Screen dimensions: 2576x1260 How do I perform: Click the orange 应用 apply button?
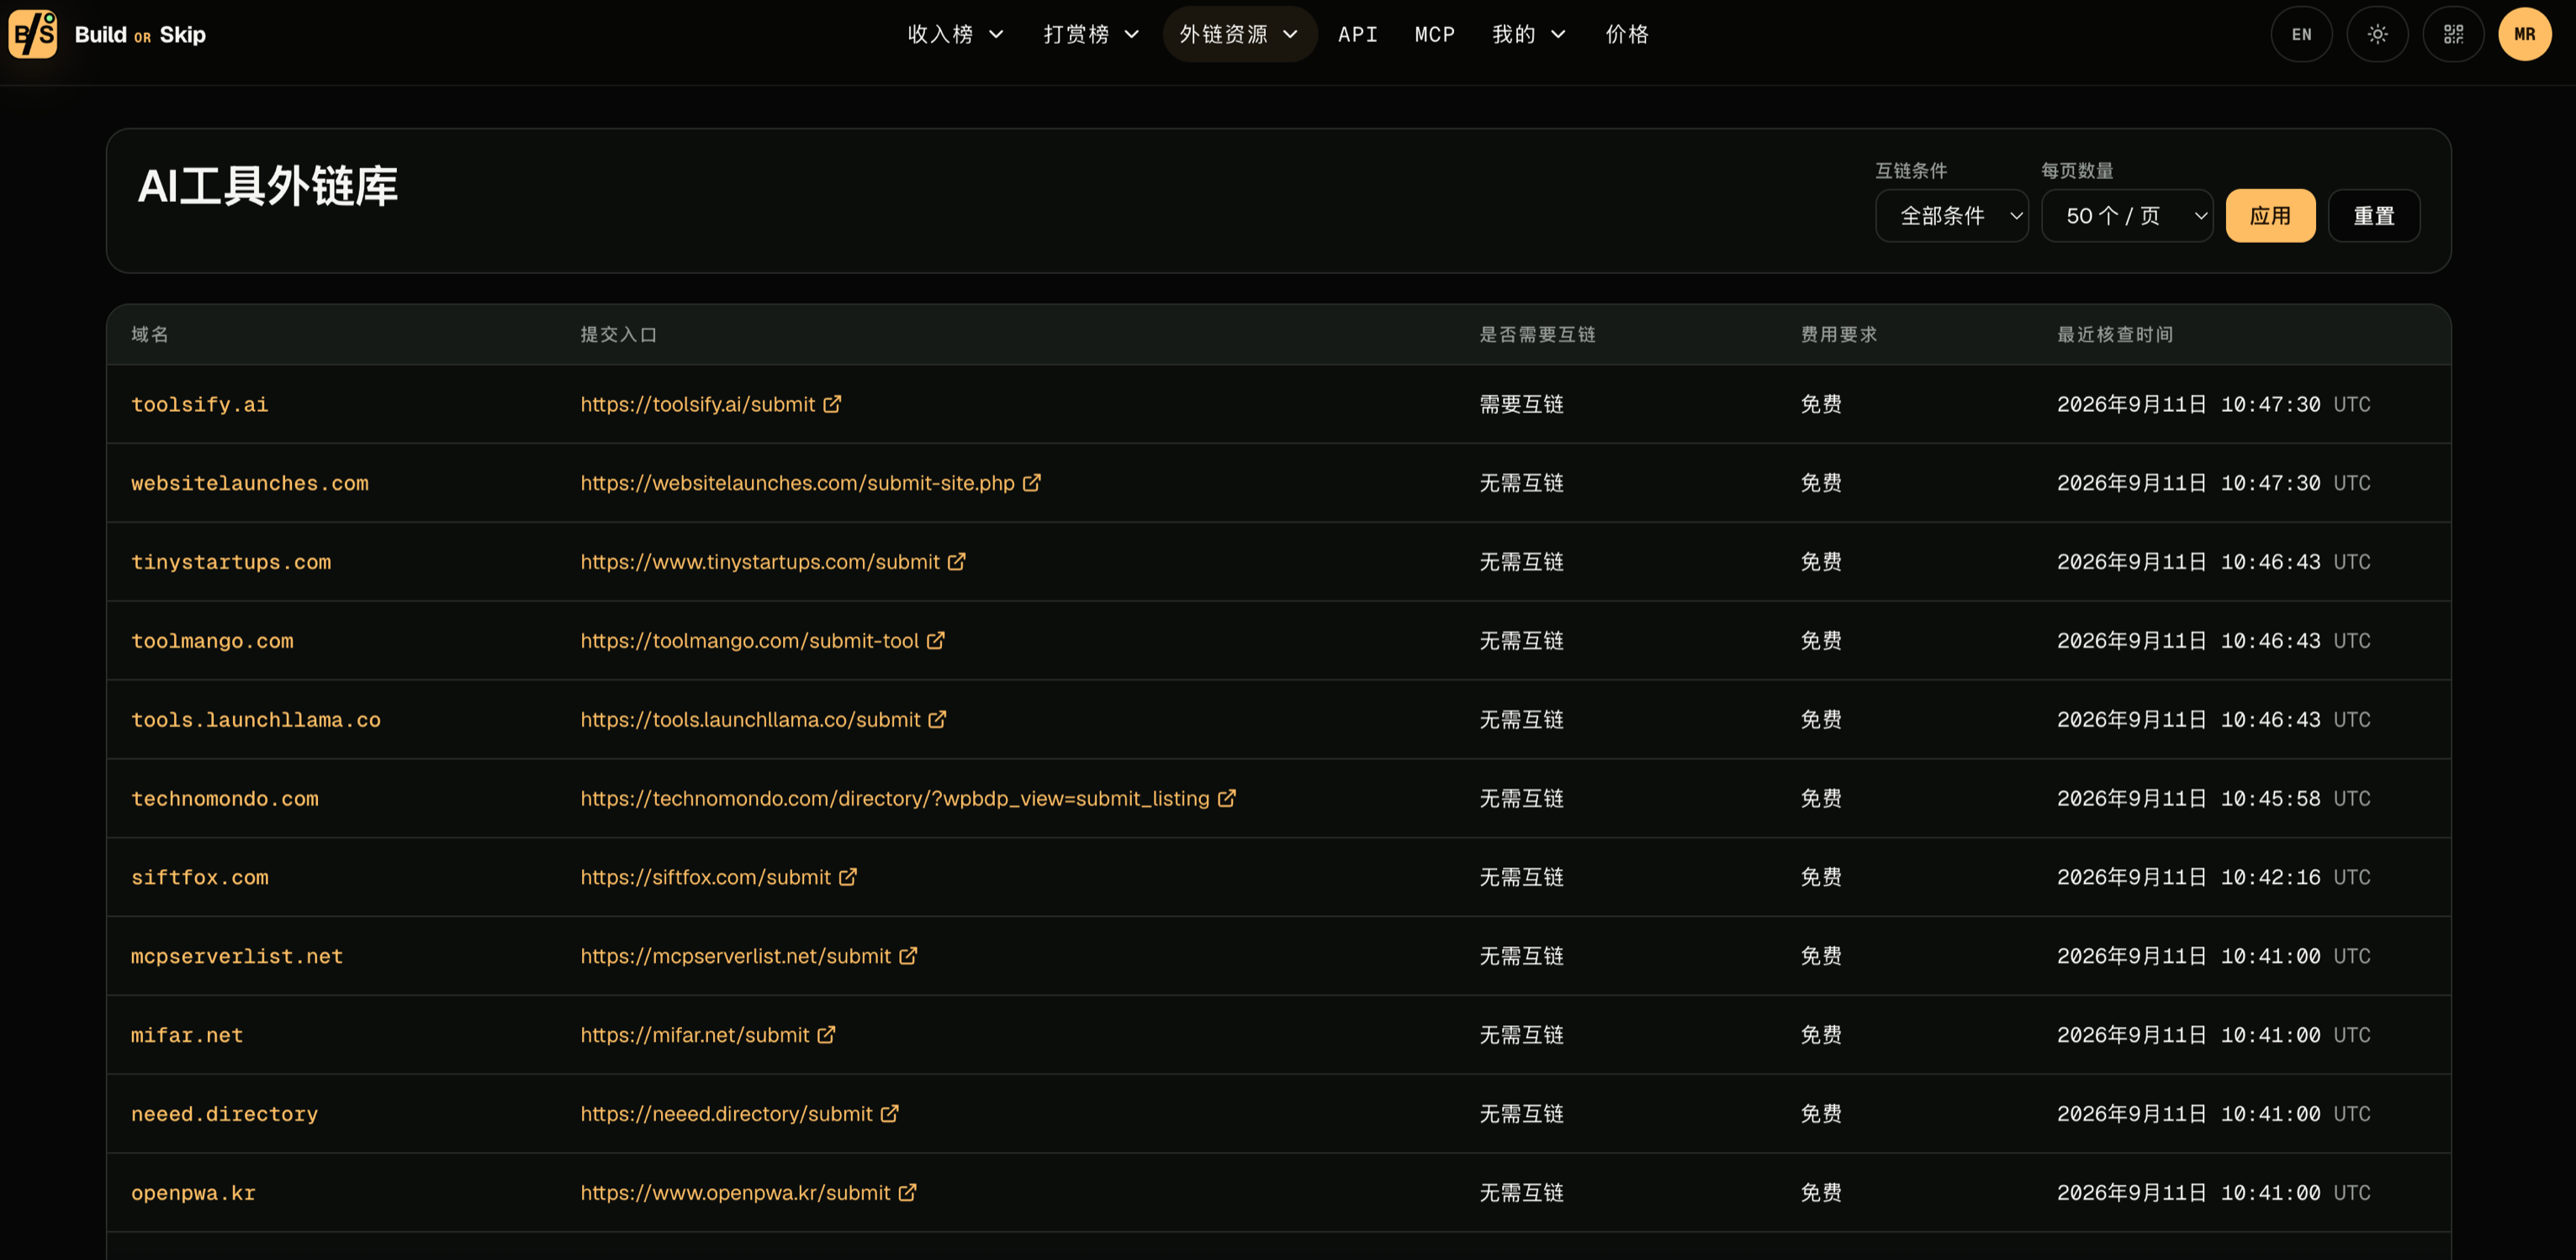tap(2270, 216)
